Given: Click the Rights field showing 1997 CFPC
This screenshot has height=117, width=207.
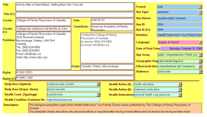Looking at the screenshot, I should tap(75, 72).
